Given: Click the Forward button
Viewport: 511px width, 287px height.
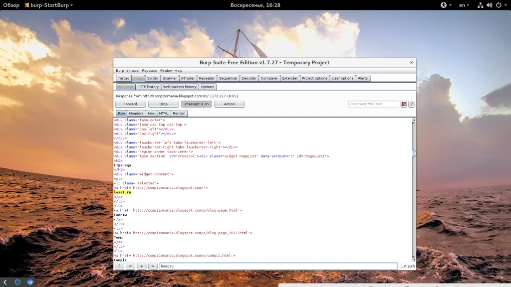Looking at the screenshot, I should [x=130, y=104].
